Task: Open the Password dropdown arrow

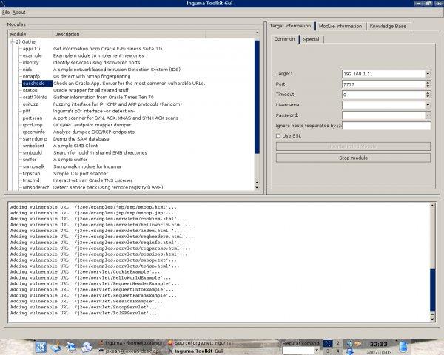Action: tap(426, 115)
